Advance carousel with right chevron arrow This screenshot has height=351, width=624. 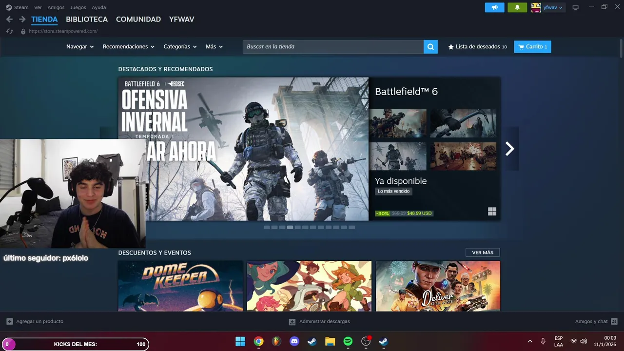[509, 149]
